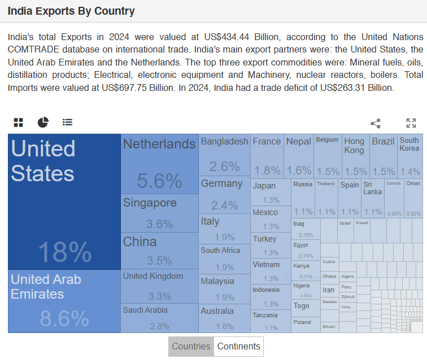Select the Kenya 0.71% tile
427x363 pixels.
pos(306,270)
